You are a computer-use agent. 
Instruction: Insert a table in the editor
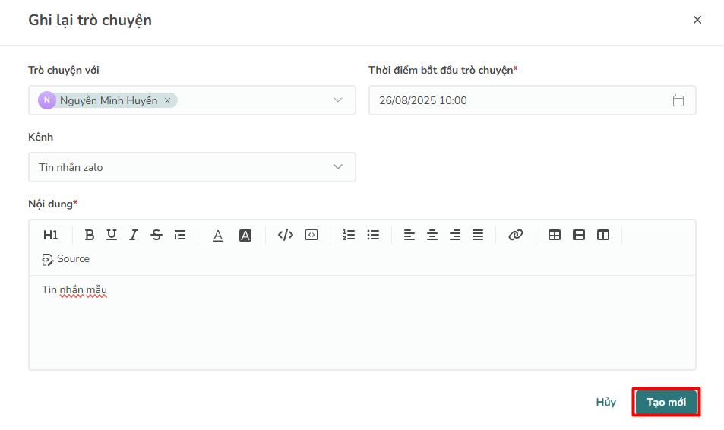(x=555, y=236)
